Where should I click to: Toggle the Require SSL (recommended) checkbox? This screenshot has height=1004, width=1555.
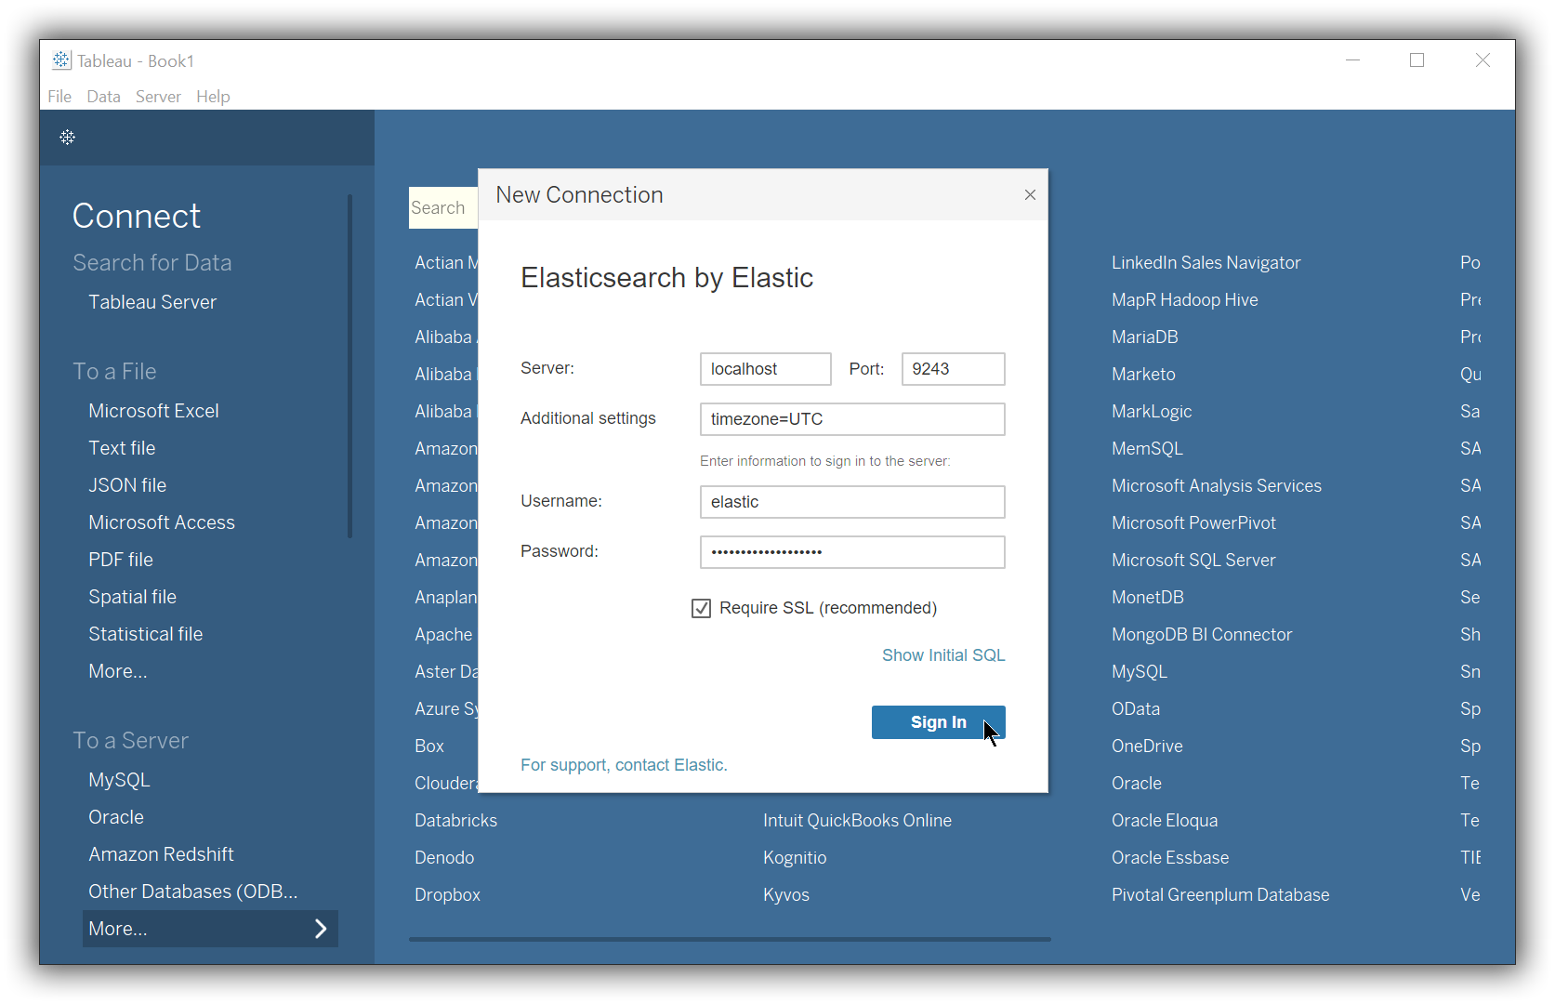(x=701, y=608)
